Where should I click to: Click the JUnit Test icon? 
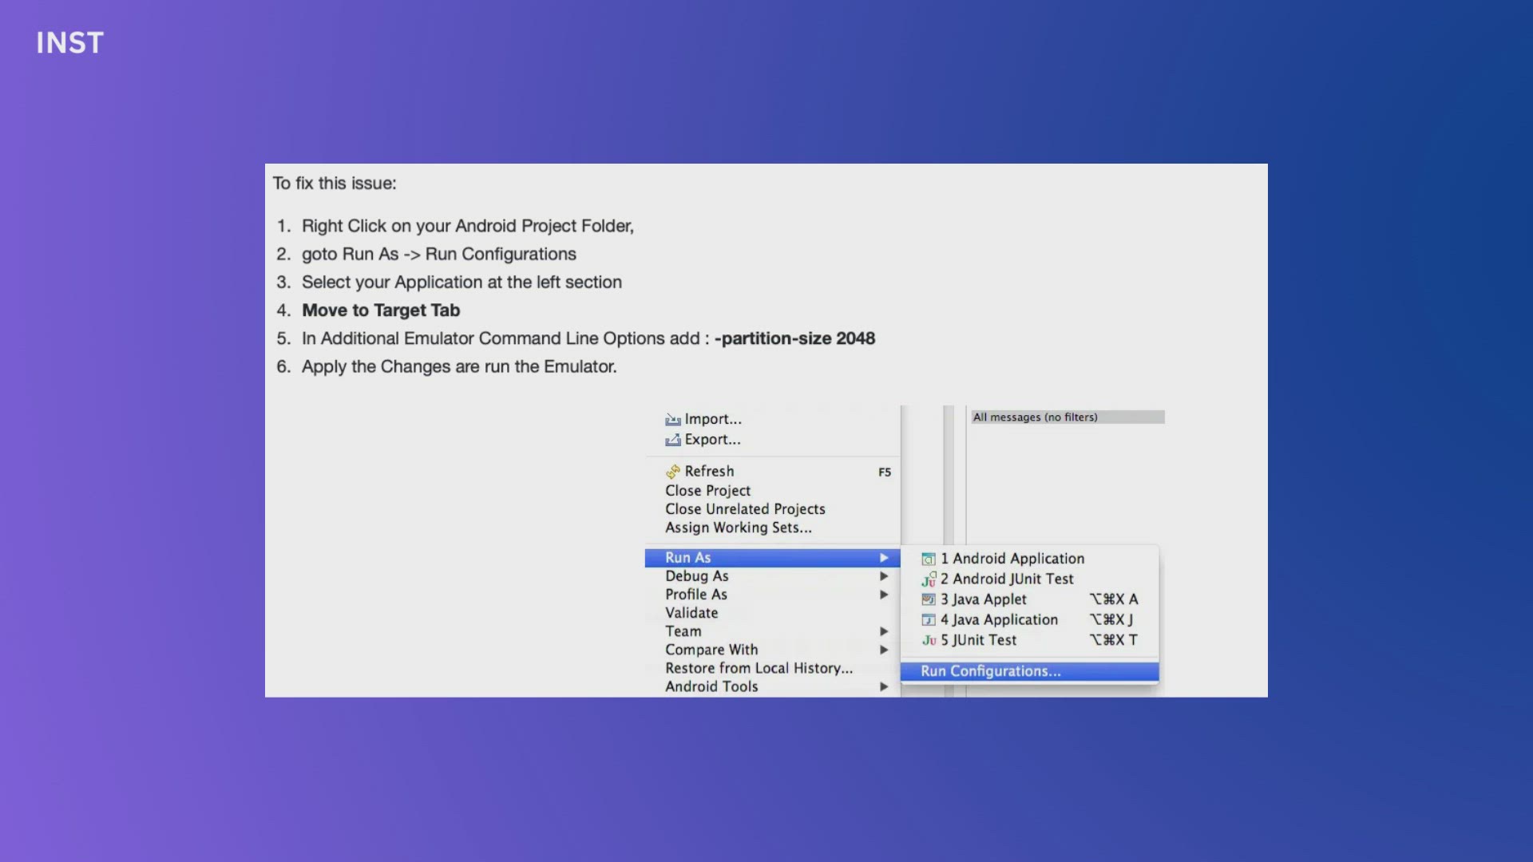coord(929,640)
